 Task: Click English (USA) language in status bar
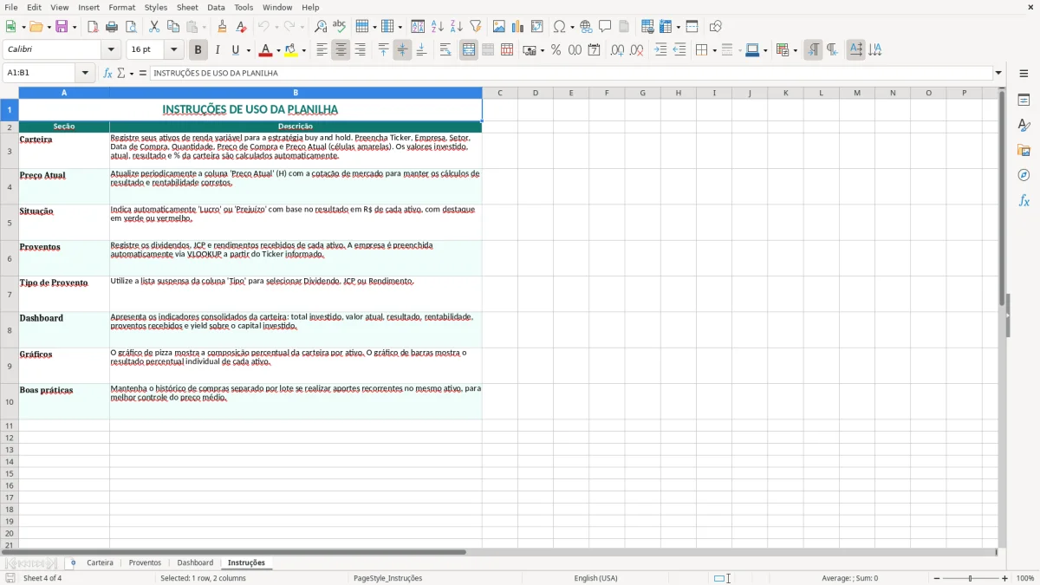(x=595, y=578)
